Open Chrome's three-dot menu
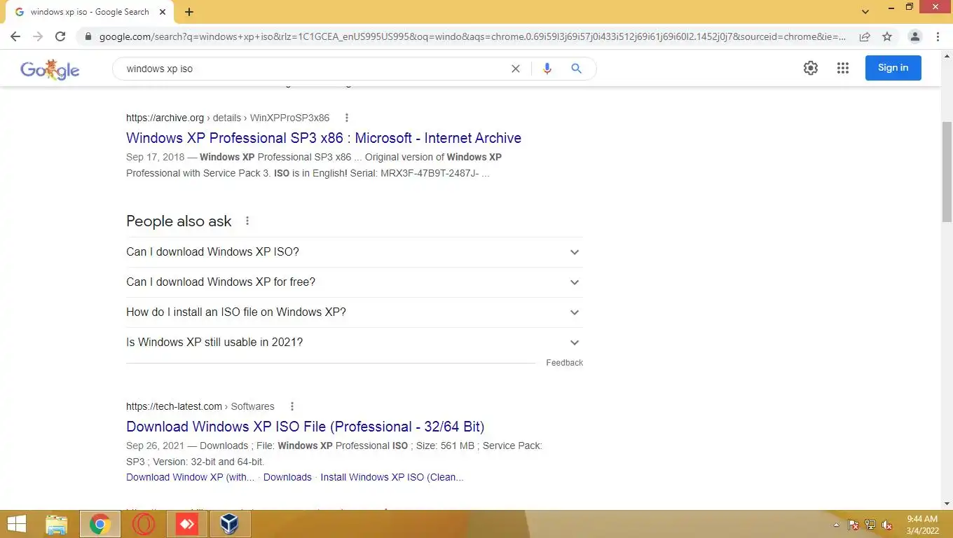The height and width of the screenshot is (538, 953). coord(938,36)
